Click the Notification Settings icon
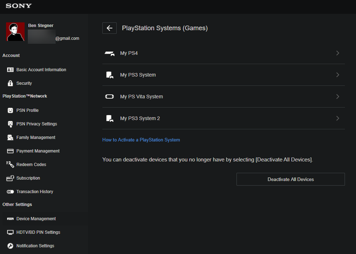Viewport: 356px width, 254px height. [10, 246]
